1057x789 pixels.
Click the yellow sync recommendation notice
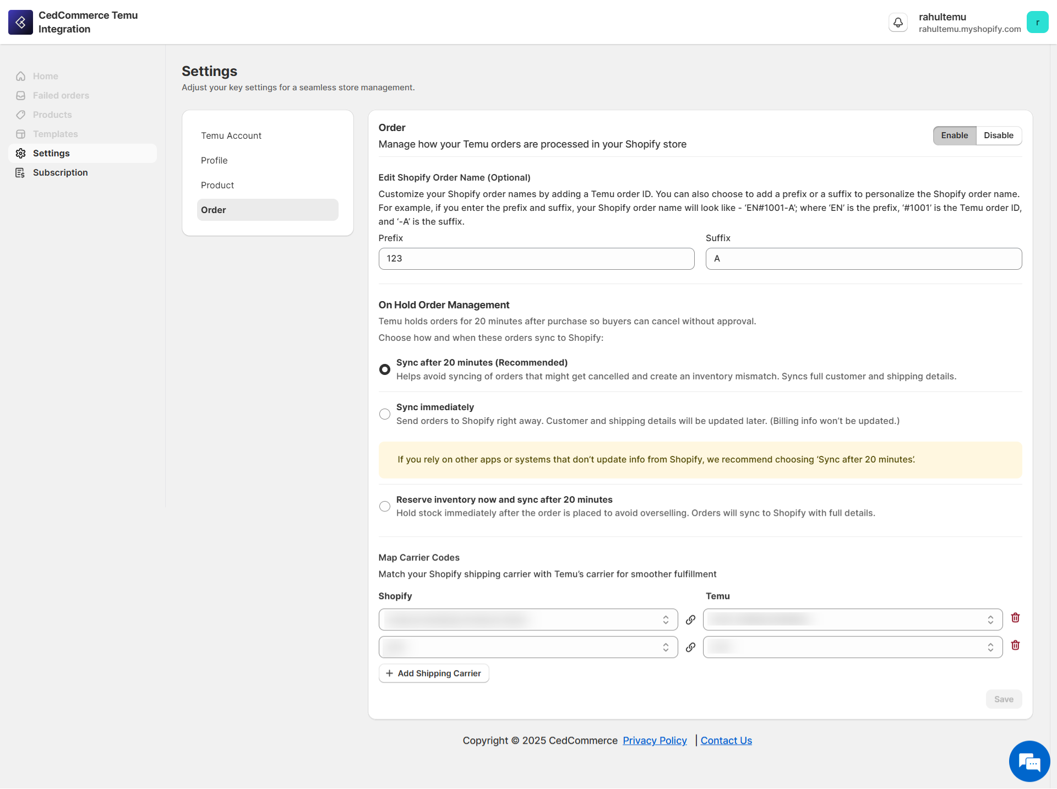(700, 460)
